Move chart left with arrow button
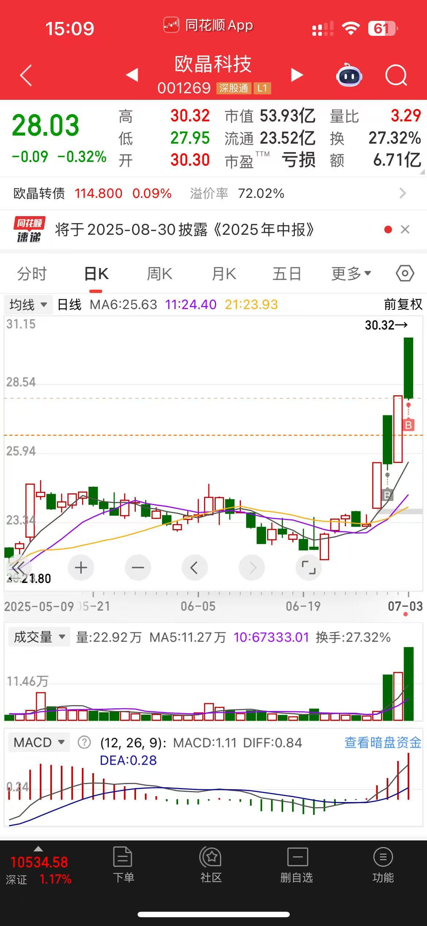This screenshot has width=427, height=926. click(195, 568)
